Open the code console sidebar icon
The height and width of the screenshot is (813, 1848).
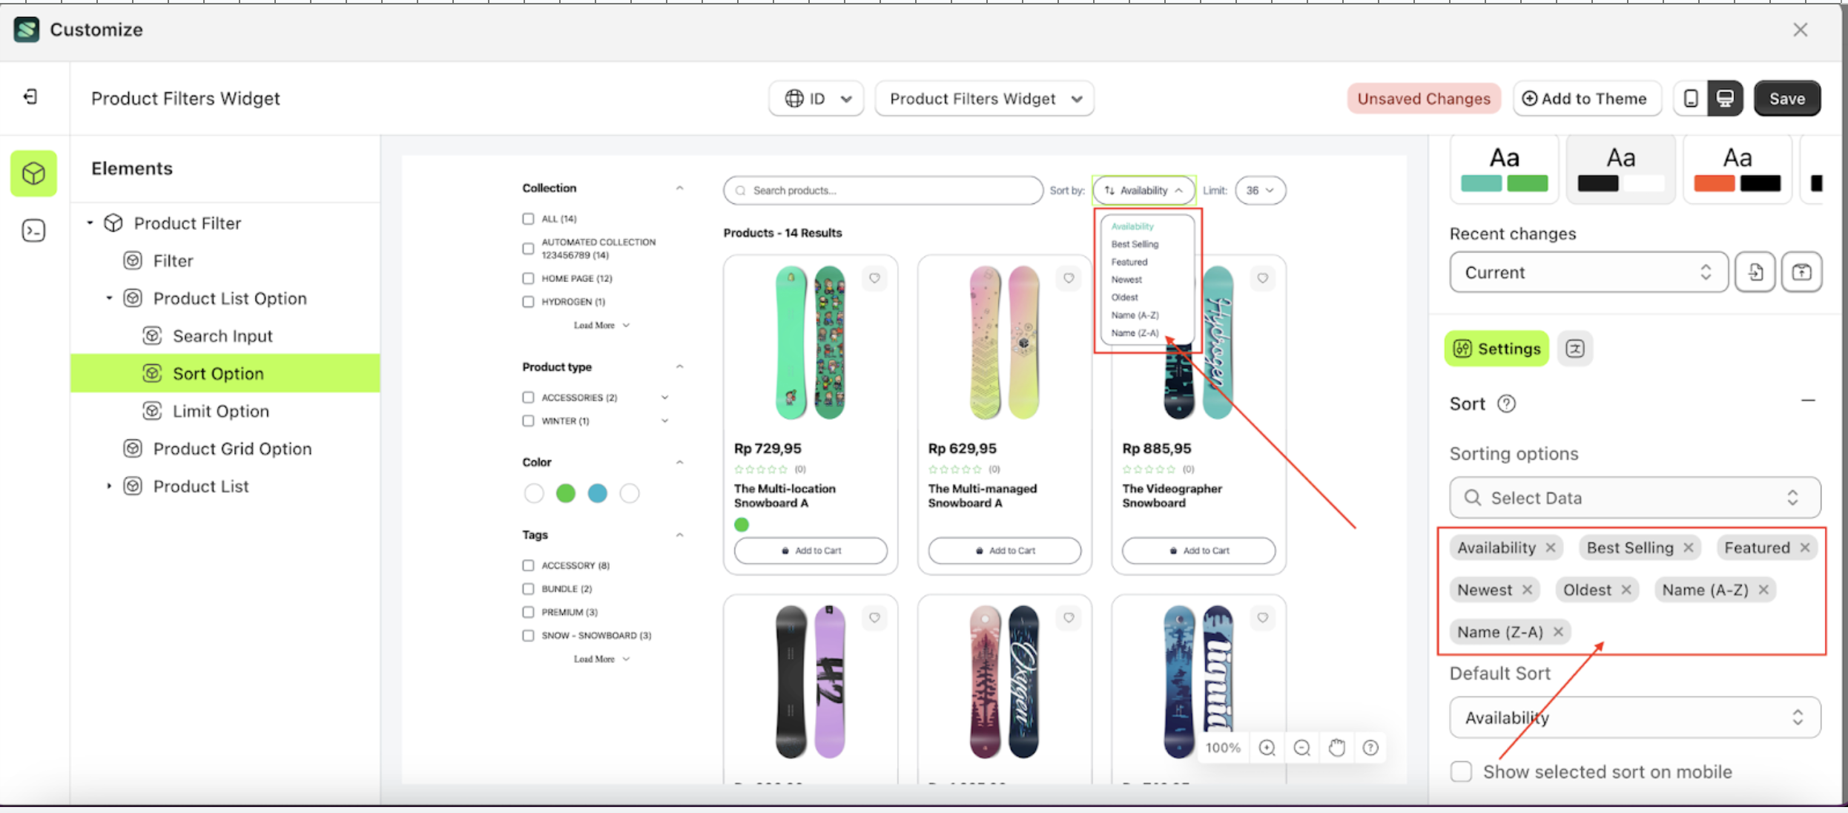pyautogui.click(x=33, y=231)
